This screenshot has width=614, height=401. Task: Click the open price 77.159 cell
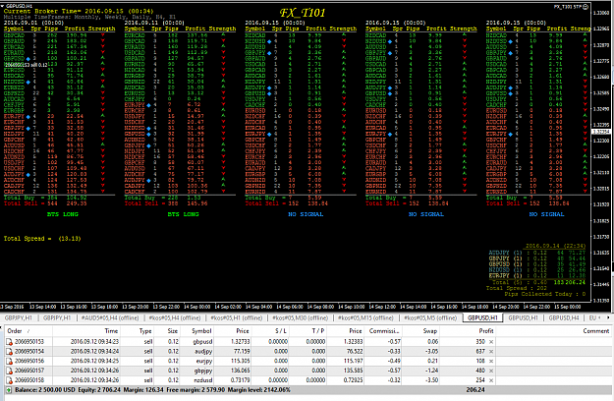coord(243,351)
